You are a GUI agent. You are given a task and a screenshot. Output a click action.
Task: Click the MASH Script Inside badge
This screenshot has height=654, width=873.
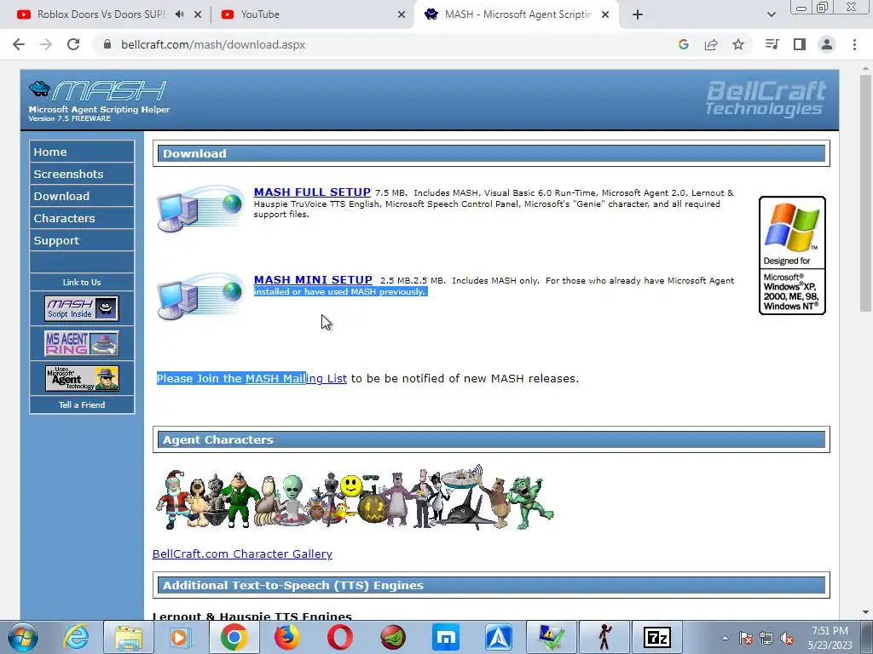point(82,308)
